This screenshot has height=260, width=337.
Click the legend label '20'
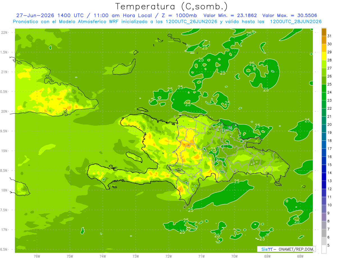coord(330,125)
